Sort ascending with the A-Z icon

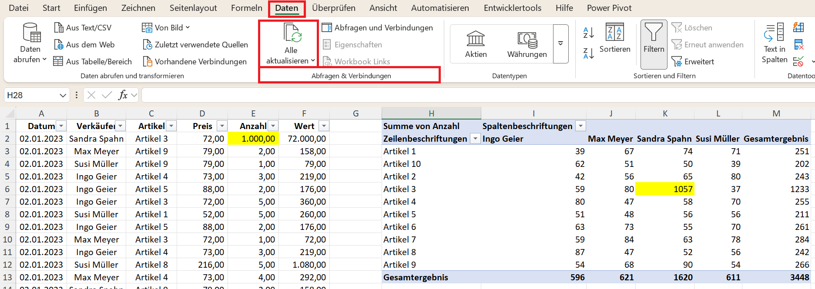(588, 32)
